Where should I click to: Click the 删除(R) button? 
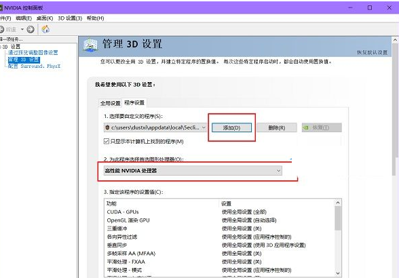(277, 127)
